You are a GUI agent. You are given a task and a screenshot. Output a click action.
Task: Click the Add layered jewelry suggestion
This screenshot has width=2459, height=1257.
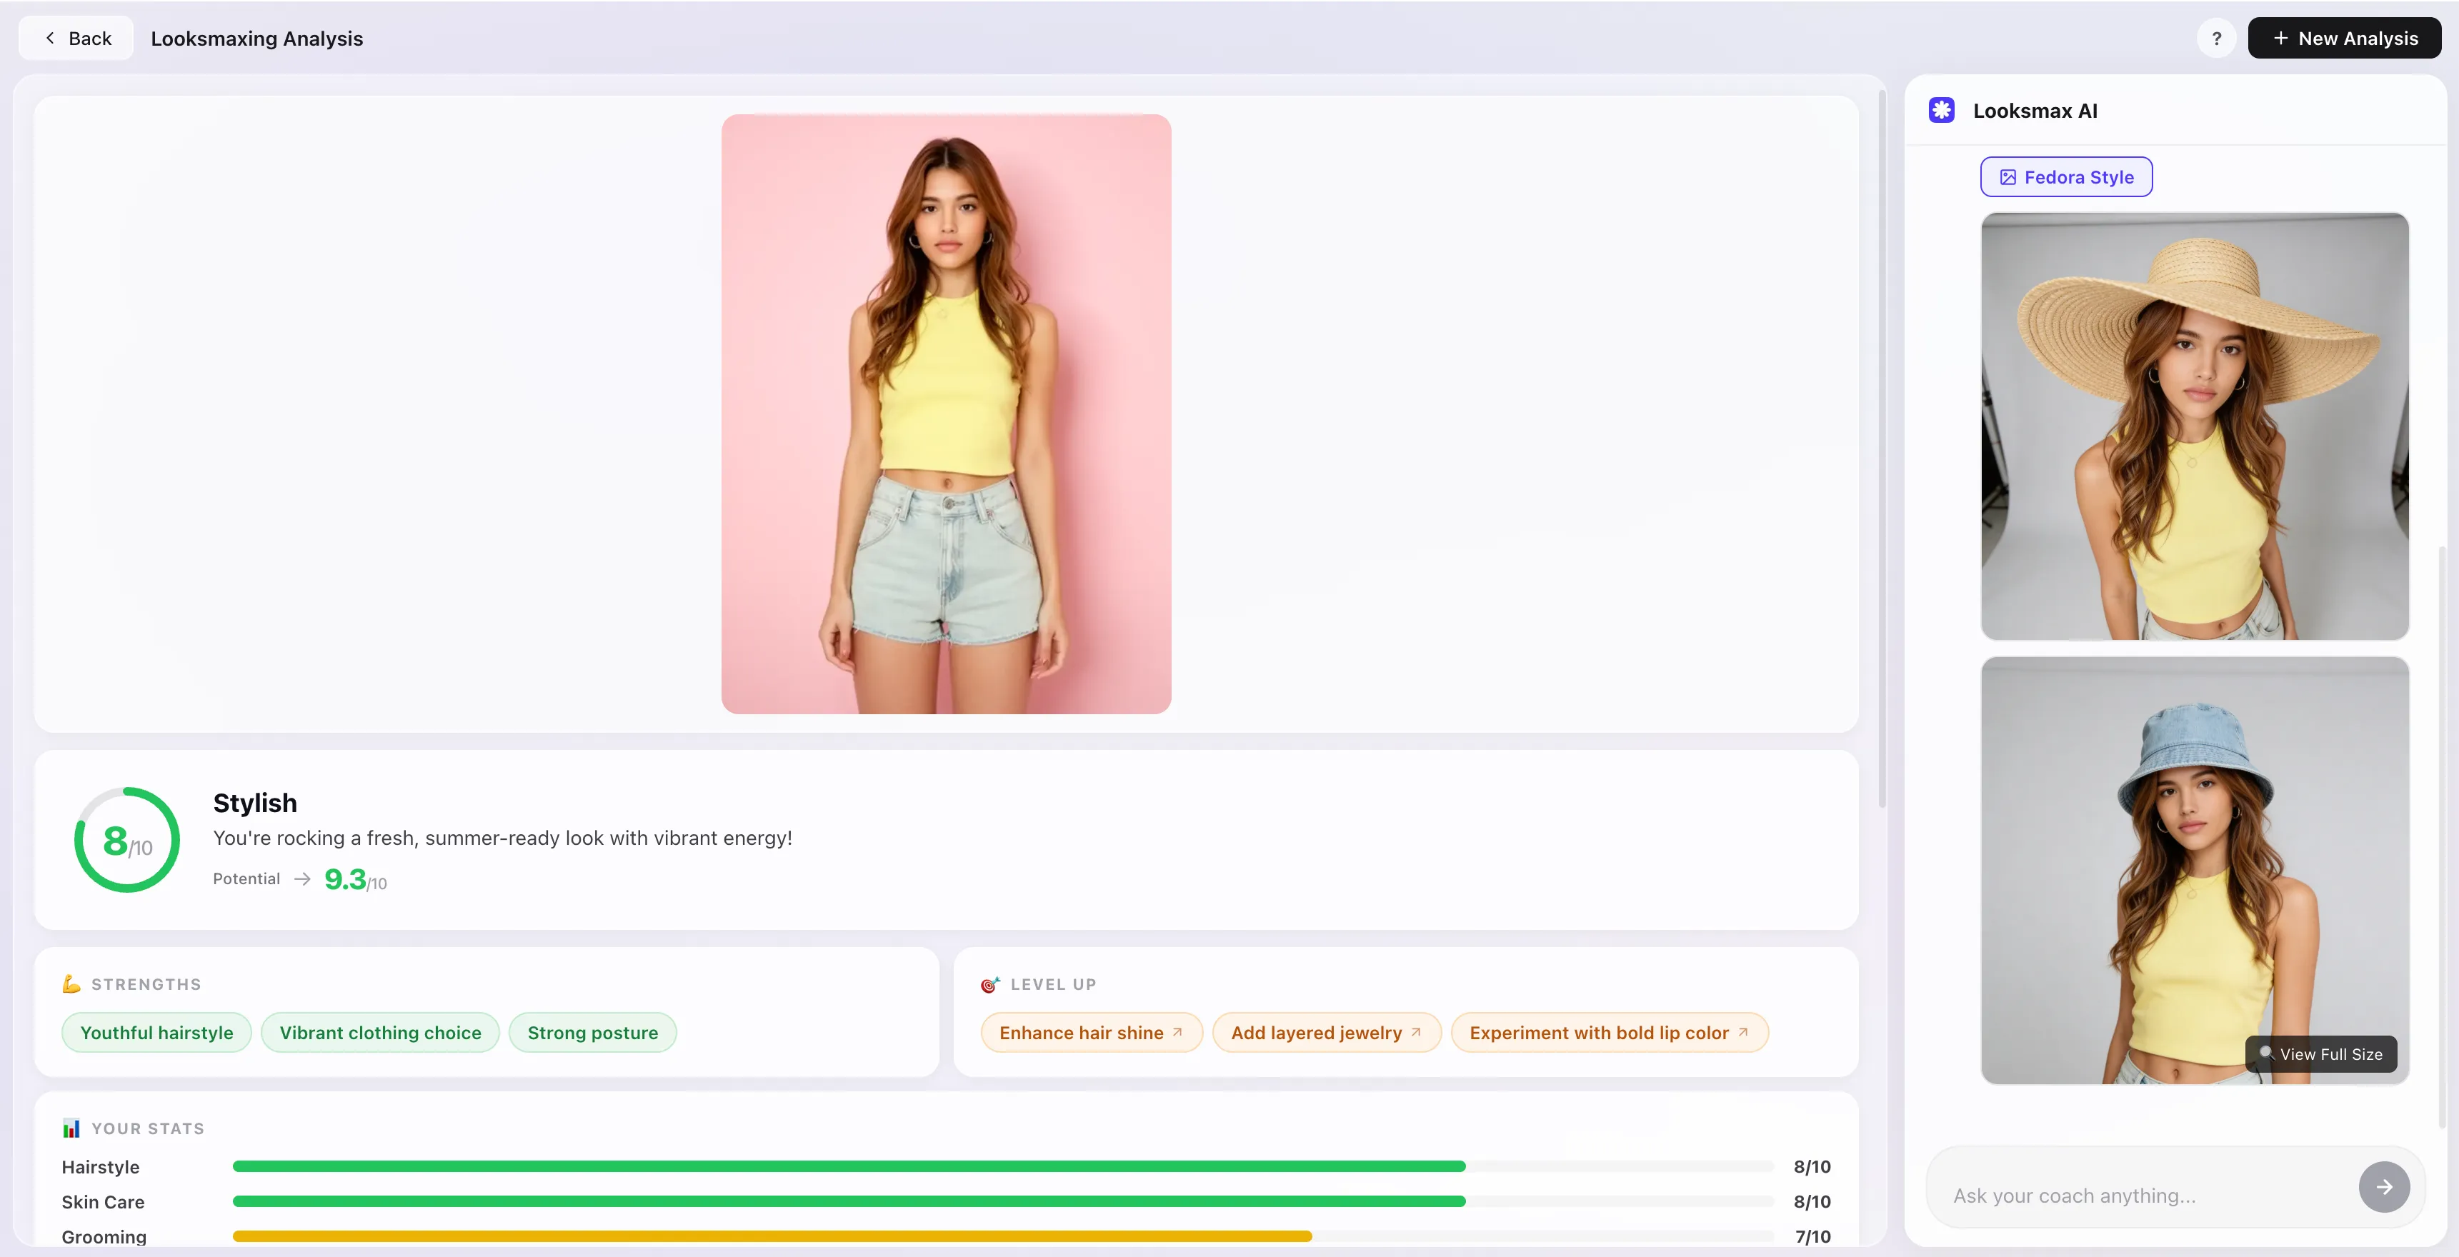click(x=1326, y=1032)
